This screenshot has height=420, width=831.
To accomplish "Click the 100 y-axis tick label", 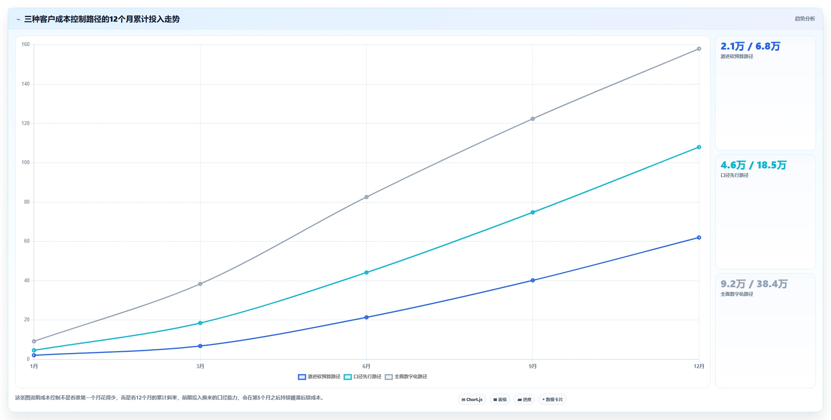I will 26,163.
